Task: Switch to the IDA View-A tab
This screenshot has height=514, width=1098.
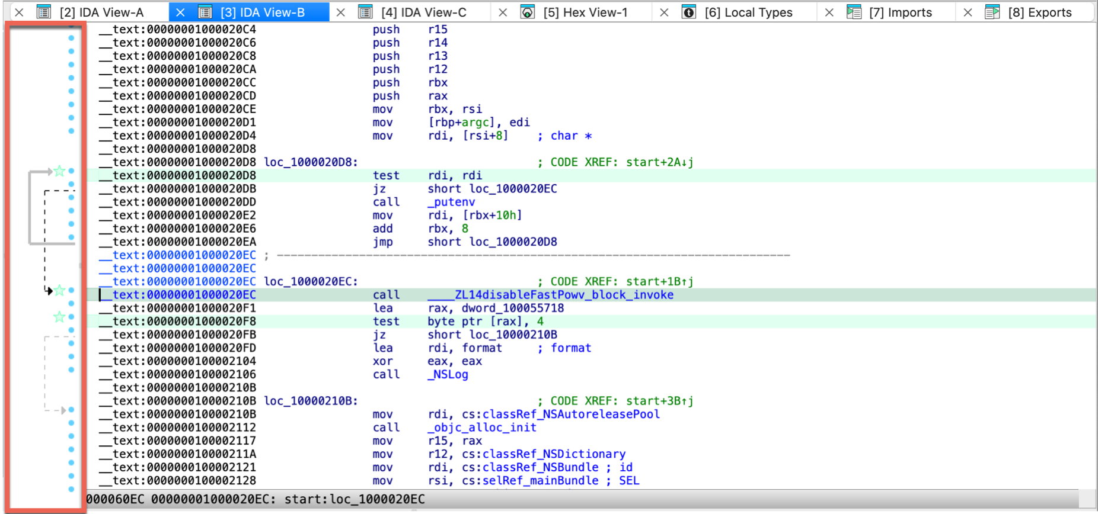Action: point(101,12)
